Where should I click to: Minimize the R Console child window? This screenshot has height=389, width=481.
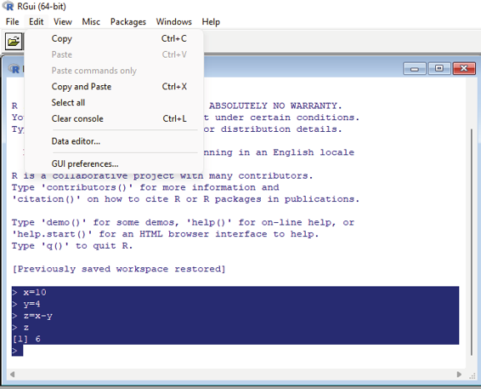[415, 68]
